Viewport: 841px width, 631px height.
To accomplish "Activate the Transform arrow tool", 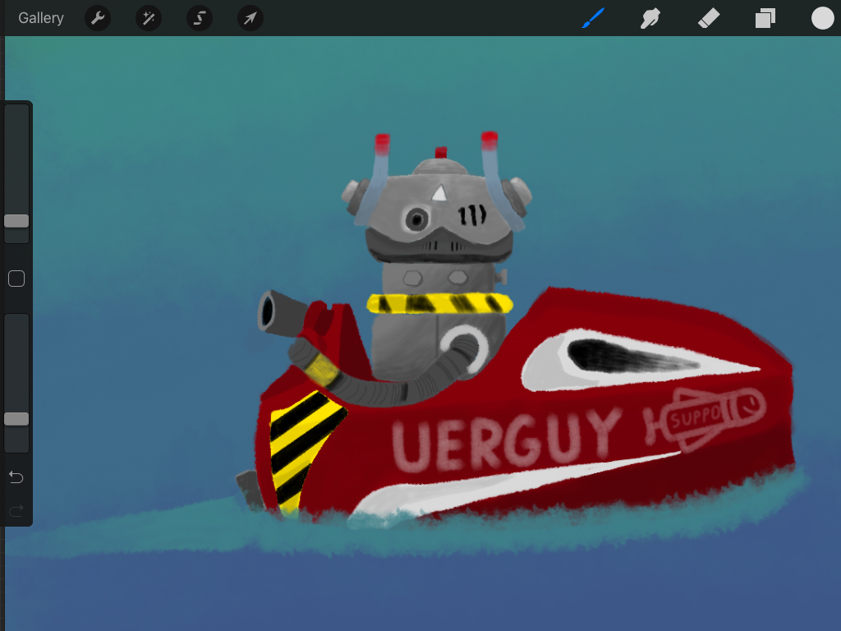I will pos(250,18).
